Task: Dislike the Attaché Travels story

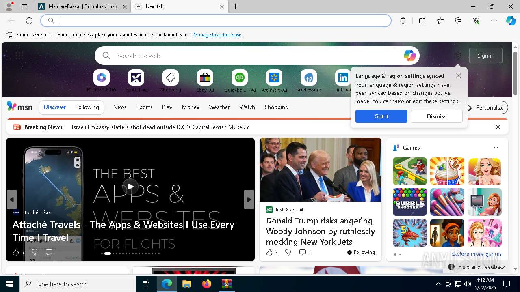Action: coord(35,252)
